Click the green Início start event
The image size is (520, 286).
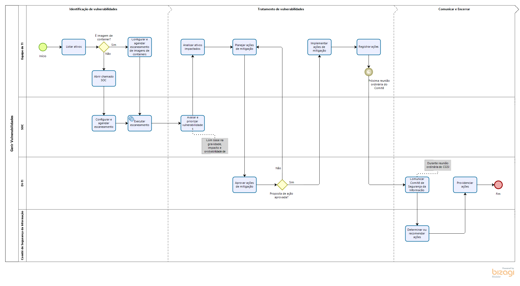pyautogui.click(x=43, y=47)
